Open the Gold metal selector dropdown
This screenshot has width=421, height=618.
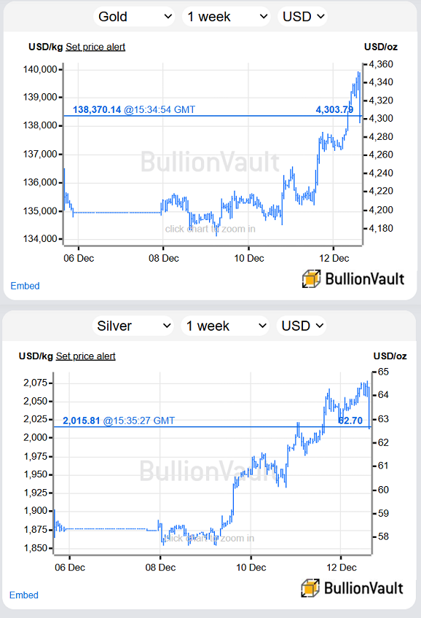(134, 15)
